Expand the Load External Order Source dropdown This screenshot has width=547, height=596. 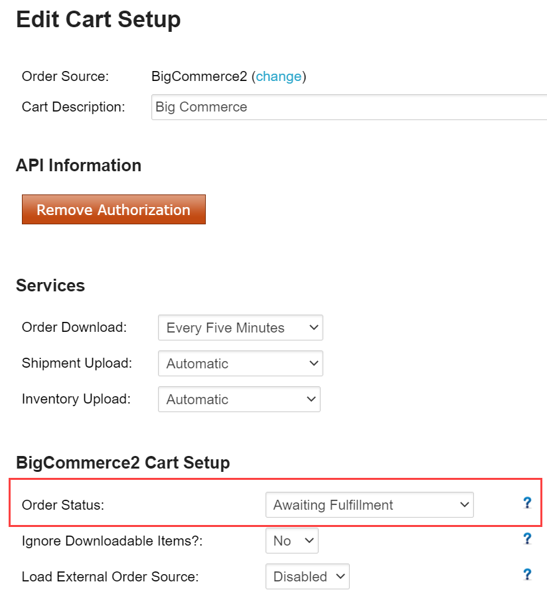[307, 576]
